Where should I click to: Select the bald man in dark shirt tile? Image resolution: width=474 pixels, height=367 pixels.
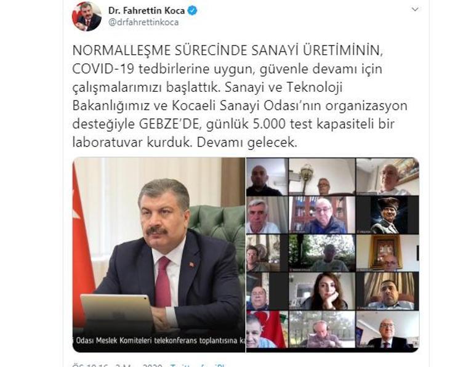pos(267,177)
